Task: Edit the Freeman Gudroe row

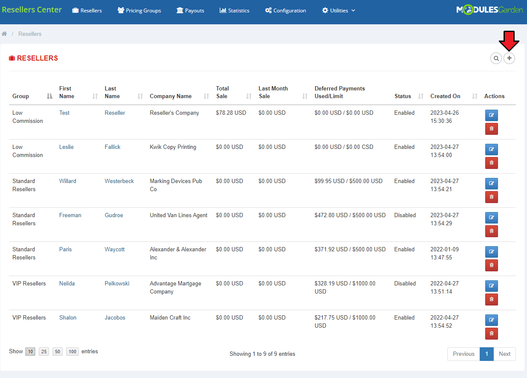Action: [x=492, y=218]
